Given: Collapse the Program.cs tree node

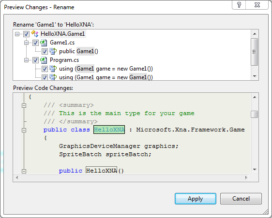Looking at the screenshot, I should 26,60.
